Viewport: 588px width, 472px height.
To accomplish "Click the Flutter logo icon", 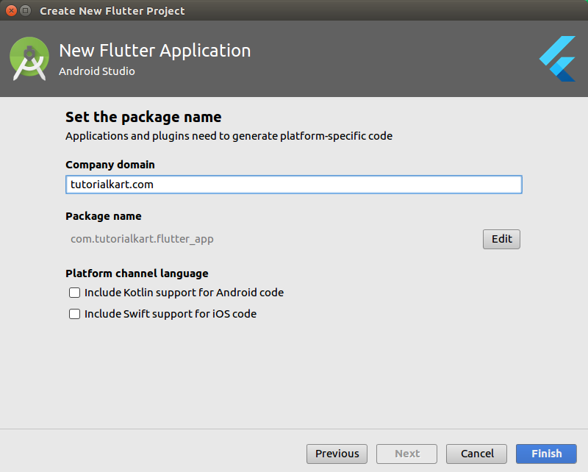I will [558, 59].
